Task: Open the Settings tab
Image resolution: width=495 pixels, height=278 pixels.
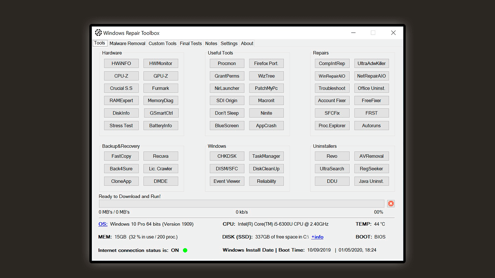Action: click(229, 44)
